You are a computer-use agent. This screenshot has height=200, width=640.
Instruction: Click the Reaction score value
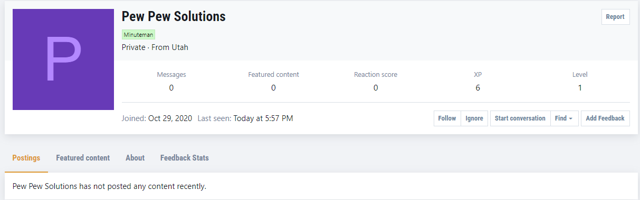[x=376, y=88]
